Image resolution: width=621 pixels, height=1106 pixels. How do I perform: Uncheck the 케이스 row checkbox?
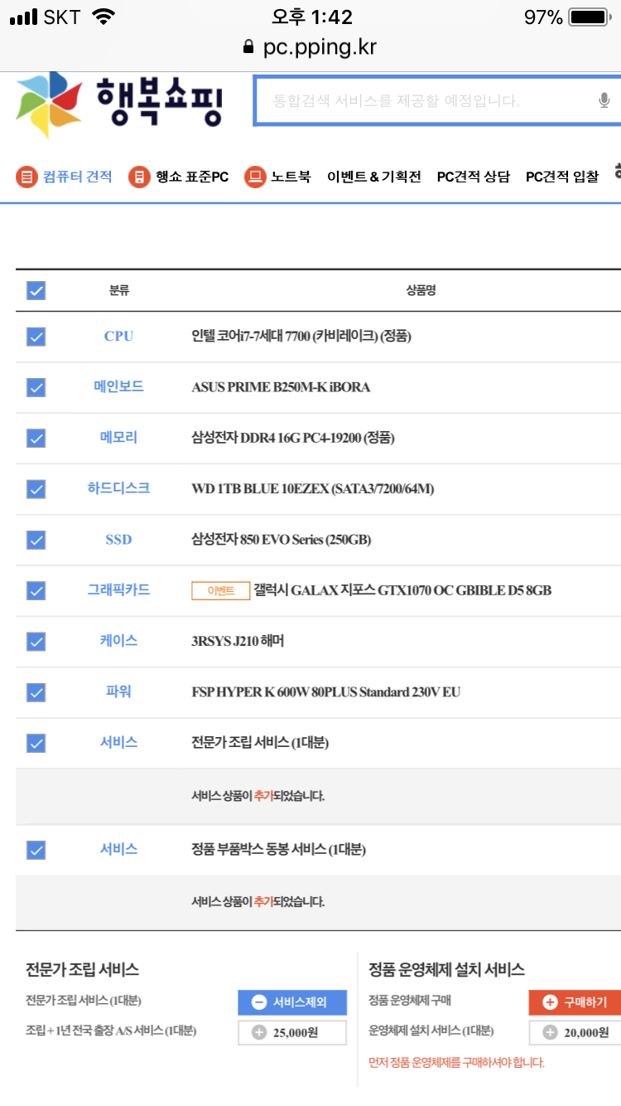pos(36,641)
